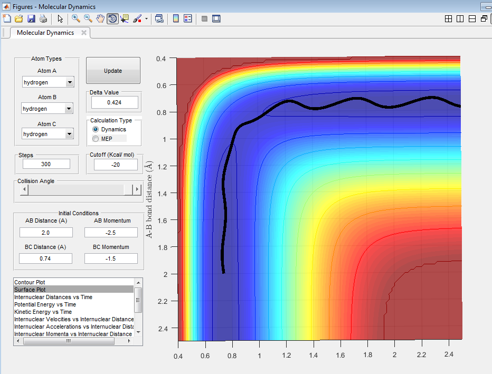Image resolution: width=492 pixels, height=374 pixels.
Task: Select the Dynamics calculation type
Action: pyautogui.click(x=96, y=129)
